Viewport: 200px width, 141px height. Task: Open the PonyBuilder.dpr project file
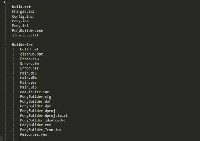35,106
